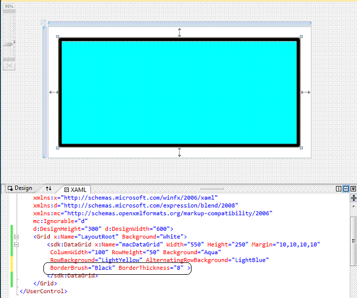The width and height of the screenshot is (357, 298).
Task: Click the xmlns:mc markup-compatibility line
Action: [x=152, y=213]
